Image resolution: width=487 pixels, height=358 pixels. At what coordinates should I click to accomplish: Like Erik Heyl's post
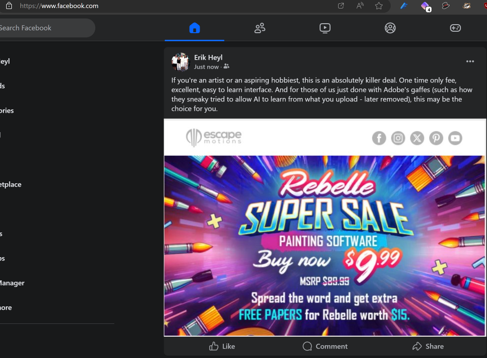coord(222,346)
